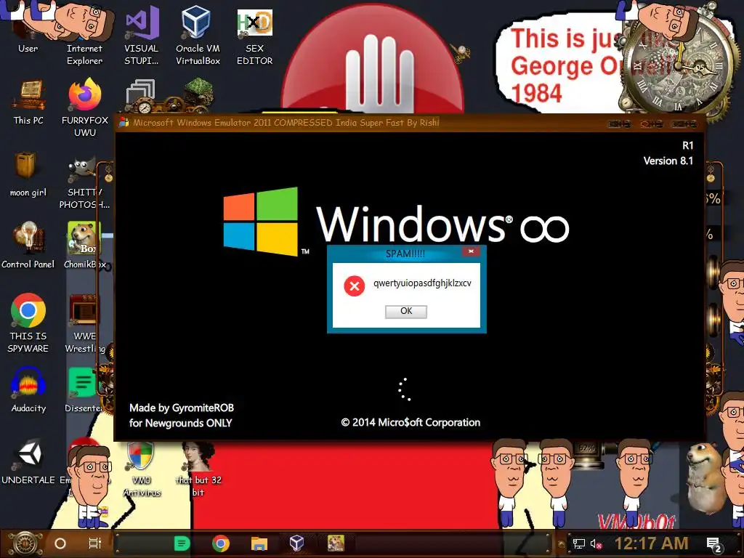This screenshot has height=558, width=744.
Task: Open the 'that but 32 bit' icon
Action: (198, 469)
